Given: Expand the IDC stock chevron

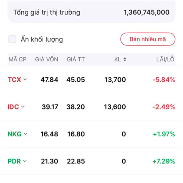Looking at the screenshot, I should (x=23, y=106).
